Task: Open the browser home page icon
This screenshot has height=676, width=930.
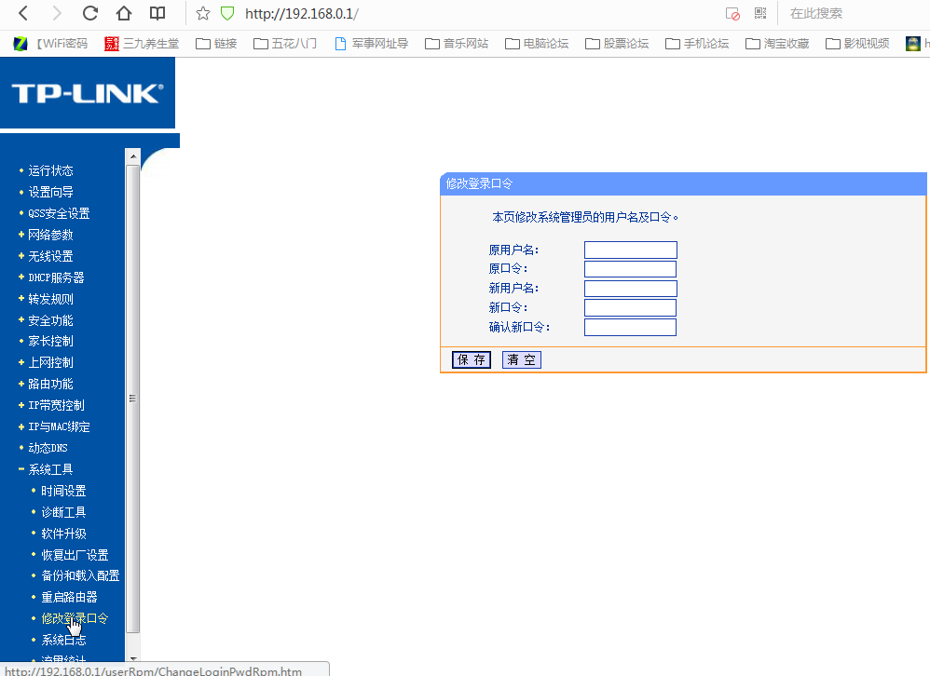Action: tap(123, 13)
